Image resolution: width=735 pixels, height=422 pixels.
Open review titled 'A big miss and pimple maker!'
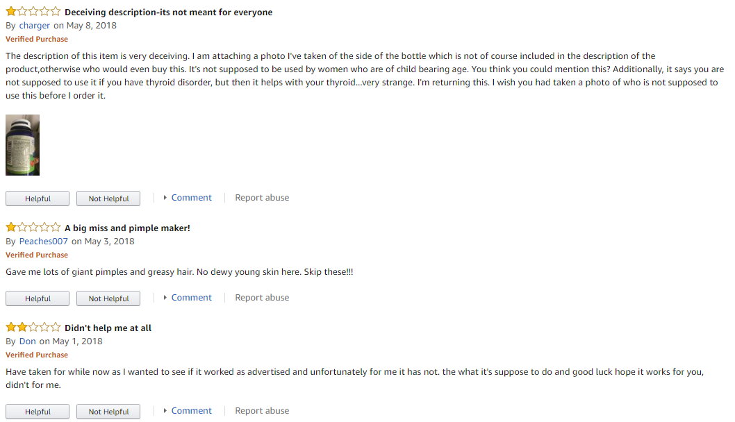point(127,228)
